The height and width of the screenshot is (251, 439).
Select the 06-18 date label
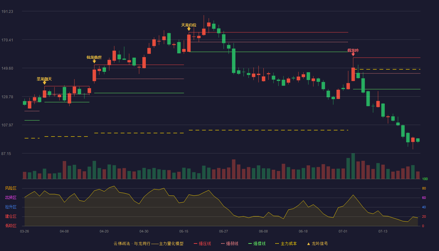pos(303,231)
